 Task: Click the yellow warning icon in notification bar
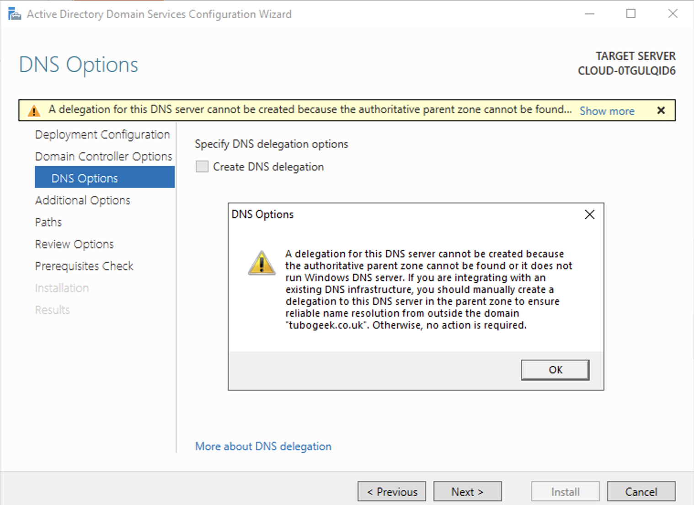coord(34,111)
